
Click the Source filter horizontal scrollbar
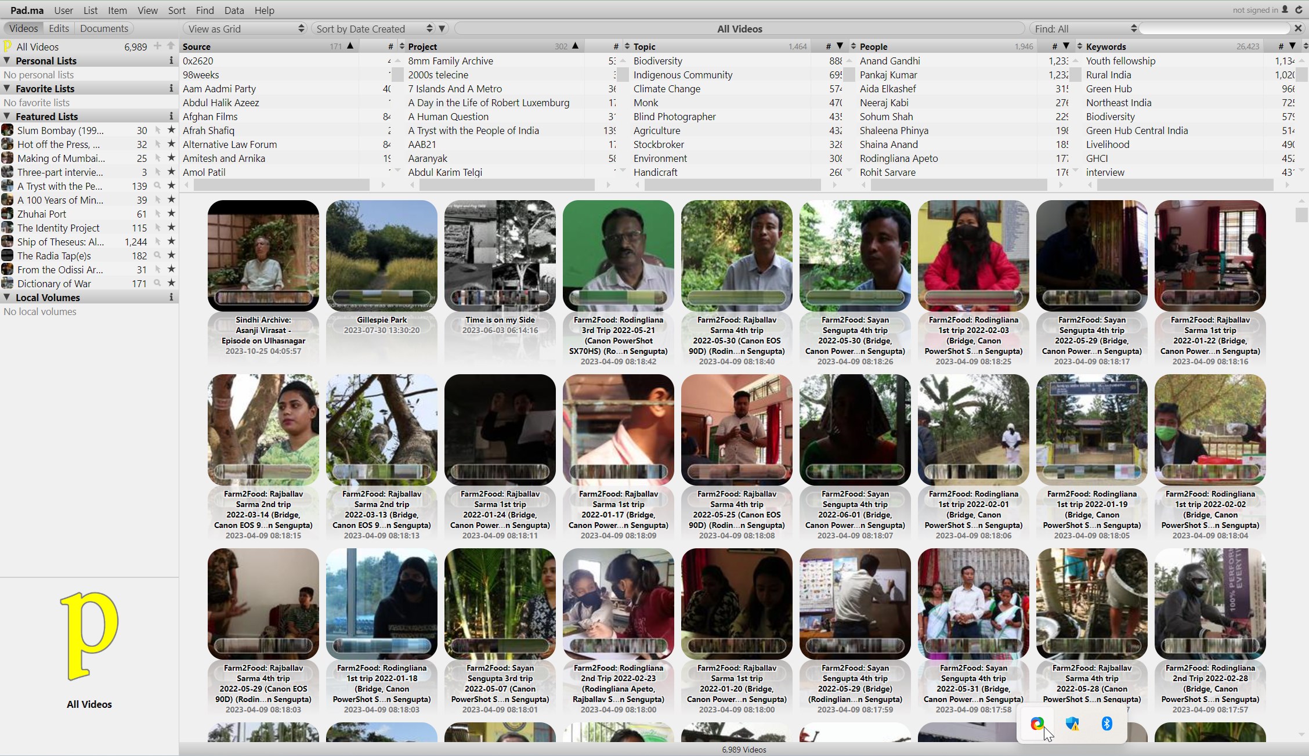281,185
